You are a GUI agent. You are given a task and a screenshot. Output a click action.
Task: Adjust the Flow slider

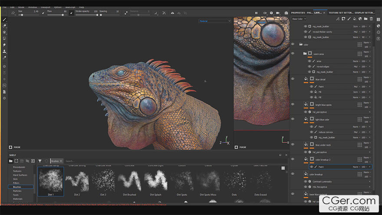click(x=57, y=15)
